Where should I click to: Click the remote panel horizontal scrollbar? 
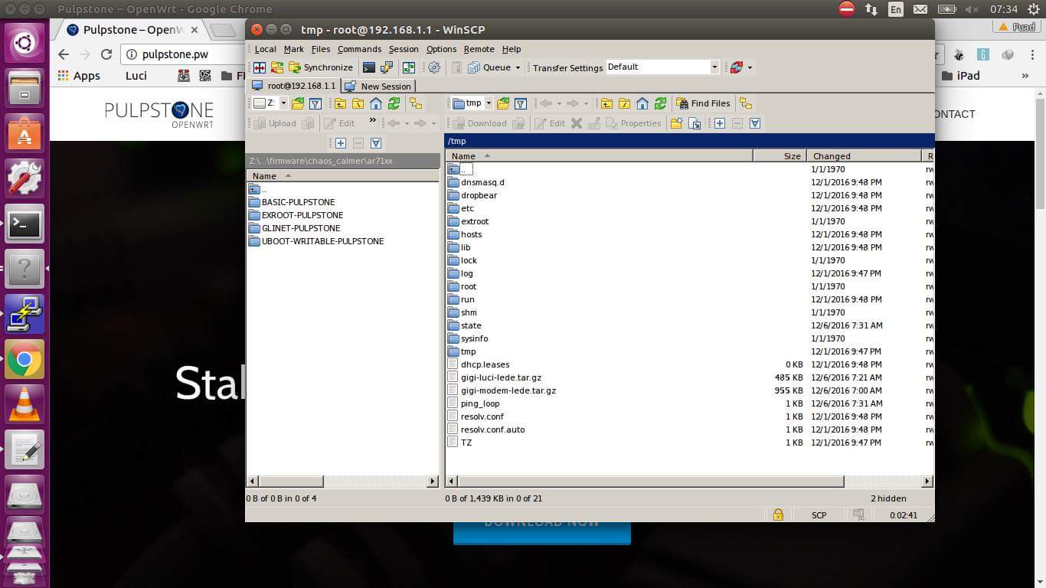(652, 482)
